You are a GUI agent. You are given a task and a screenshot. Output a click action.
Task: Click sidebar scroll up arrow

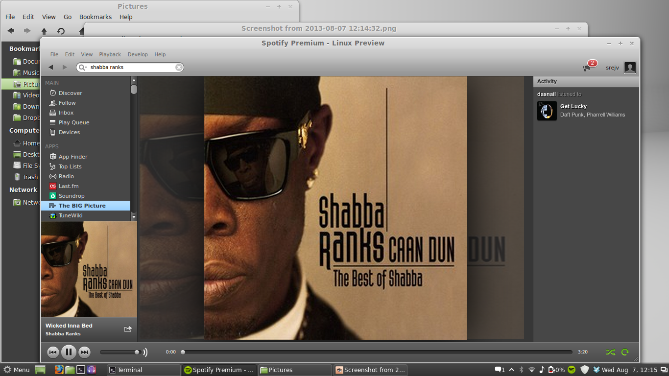[134, 81]
